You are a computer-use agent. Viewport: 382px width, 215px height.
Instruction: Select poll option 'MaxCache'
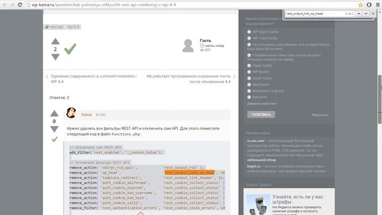point(249,85)
